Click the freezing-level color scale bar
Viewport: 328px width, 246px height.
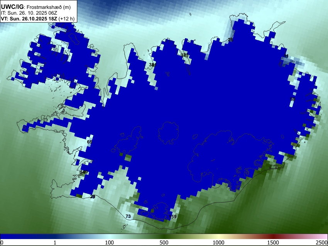pos(164,236)
